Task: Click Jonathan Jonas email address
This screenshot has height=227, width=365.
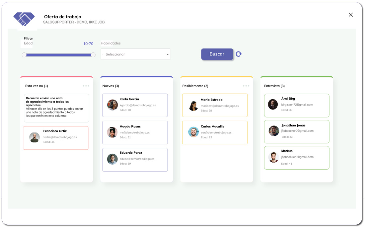Action: click(x=297, y=131)
